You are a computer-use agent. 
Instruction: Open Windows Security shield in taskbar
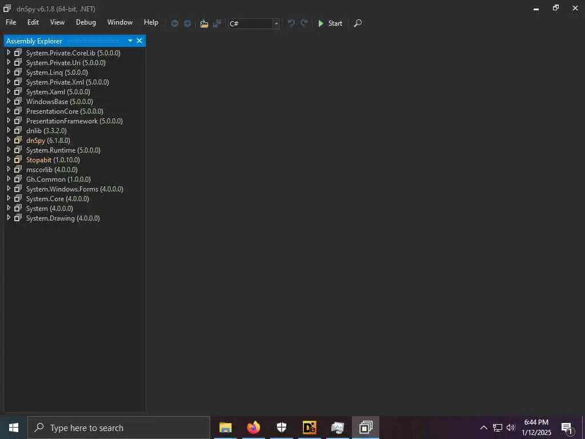281,428
